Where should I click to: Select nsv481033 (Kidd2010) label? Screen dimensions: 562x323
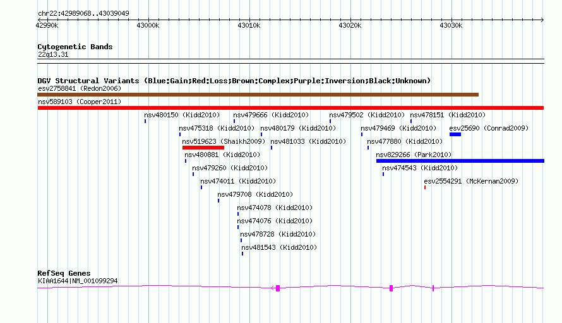pos(308,141)
